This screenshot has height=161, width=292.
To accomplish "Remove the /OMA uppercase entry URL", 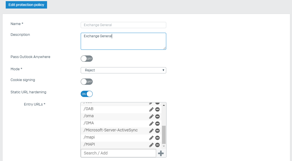I will pyautogui.click(x=157, y=124).
